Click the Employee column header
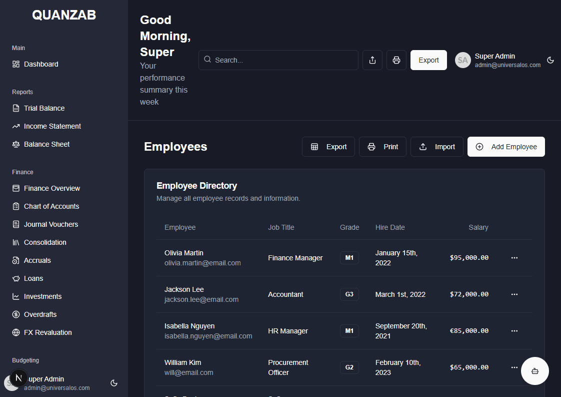Viewport: 561px width, 397px height. pos(180,227)
